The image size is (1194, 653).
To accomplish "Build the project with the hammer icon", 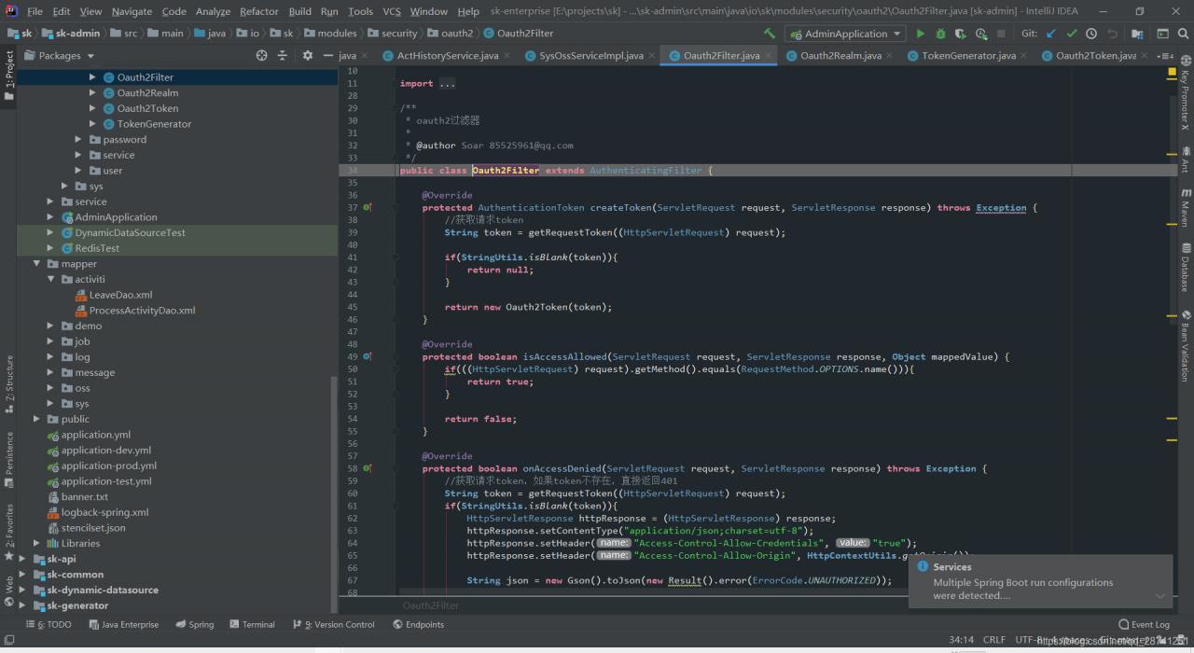I will coord(769,34).
